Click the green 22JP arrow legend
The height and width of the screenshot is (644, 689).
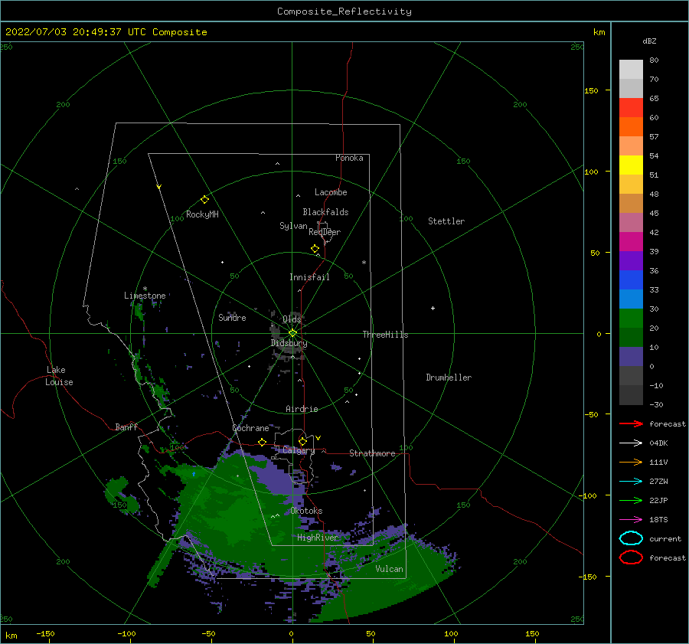[631, 500]
